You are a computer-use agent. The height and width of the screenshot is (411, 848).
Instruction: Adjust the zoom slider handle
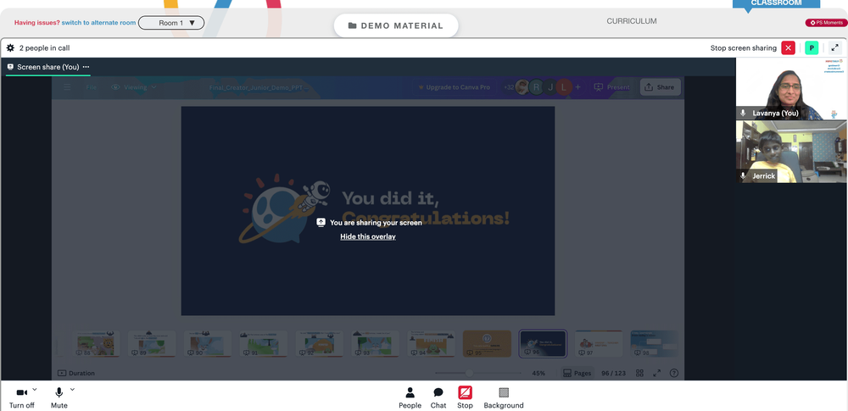pyautogui.click(x=470, y=373)
